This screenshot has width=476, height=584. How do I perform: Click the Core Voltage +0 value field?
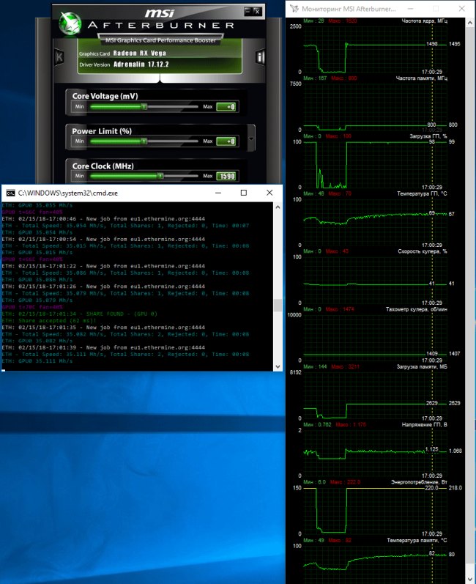point(226,107)
